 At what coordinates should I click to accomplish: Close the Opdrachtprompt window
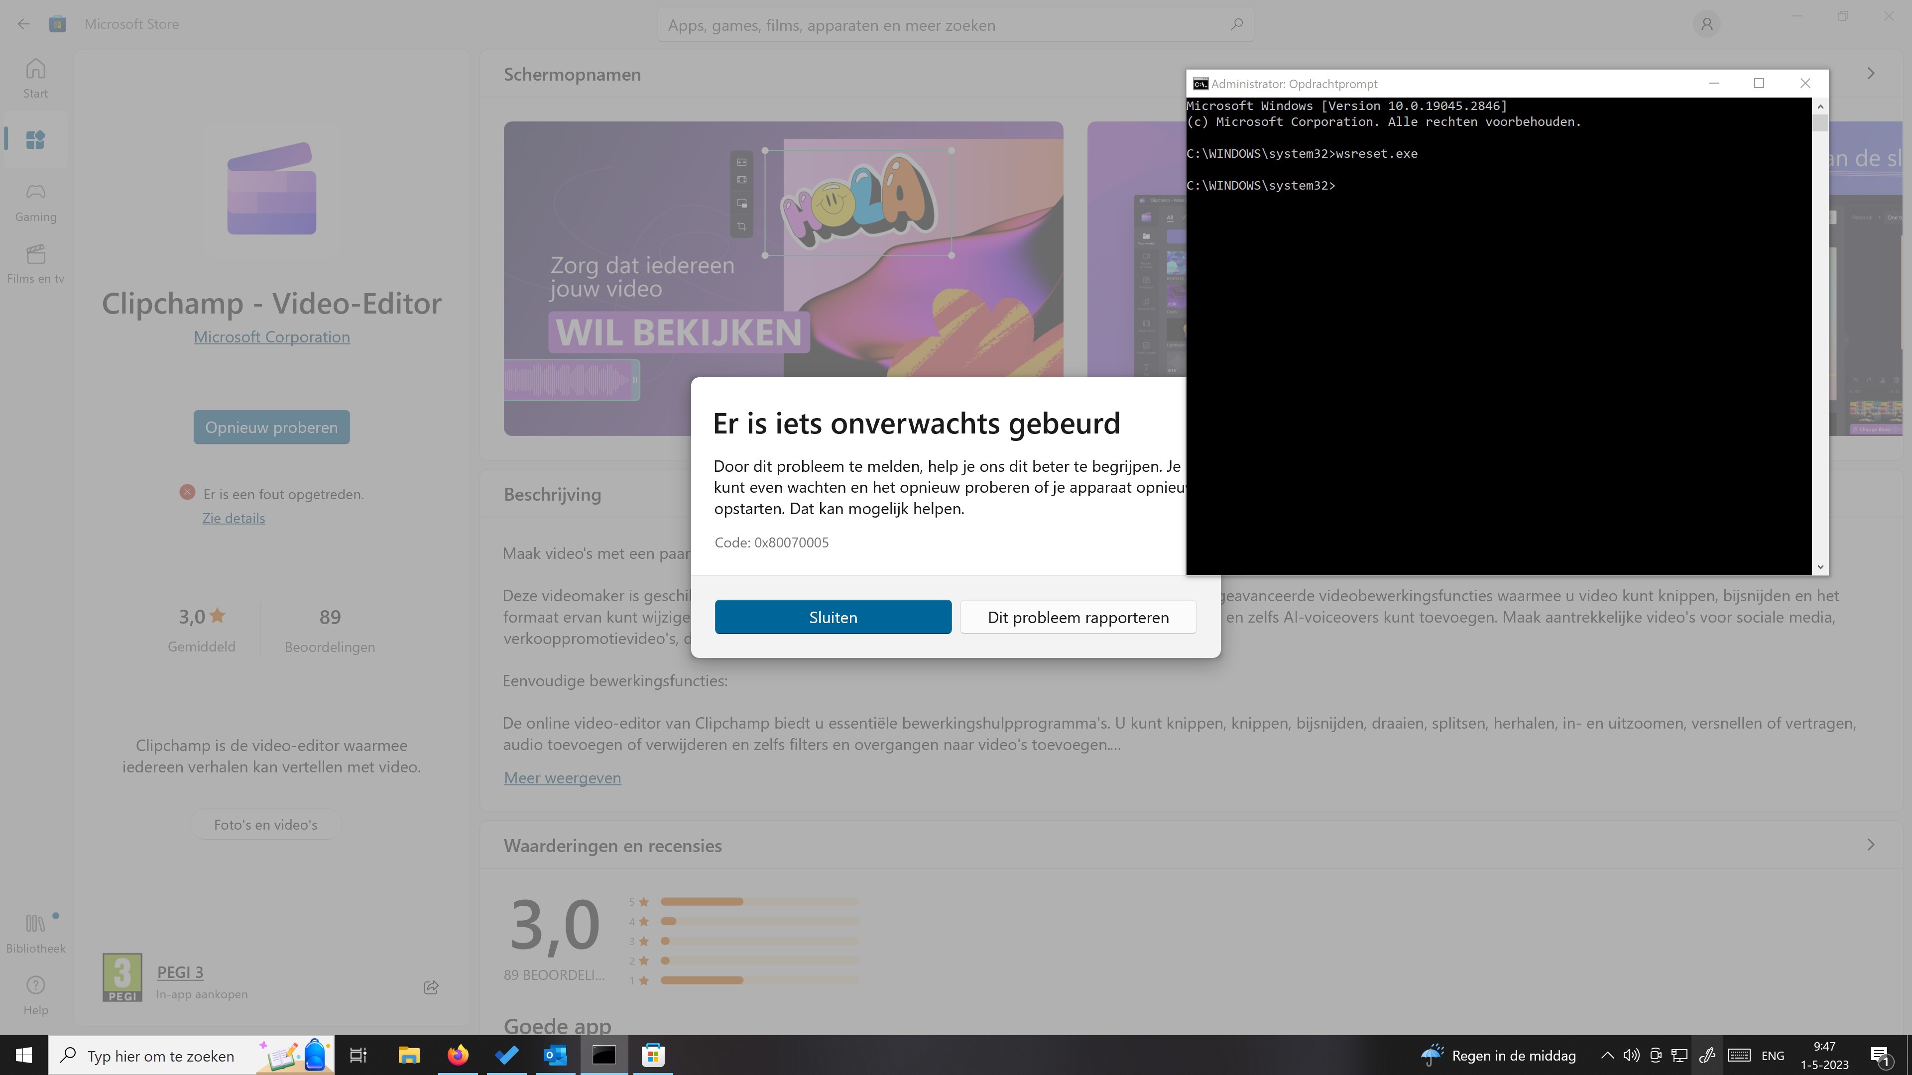click(x=1805, y=83)
